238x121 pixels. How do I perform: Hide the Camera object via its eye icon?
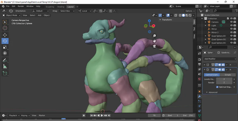(x=231, y=22)
